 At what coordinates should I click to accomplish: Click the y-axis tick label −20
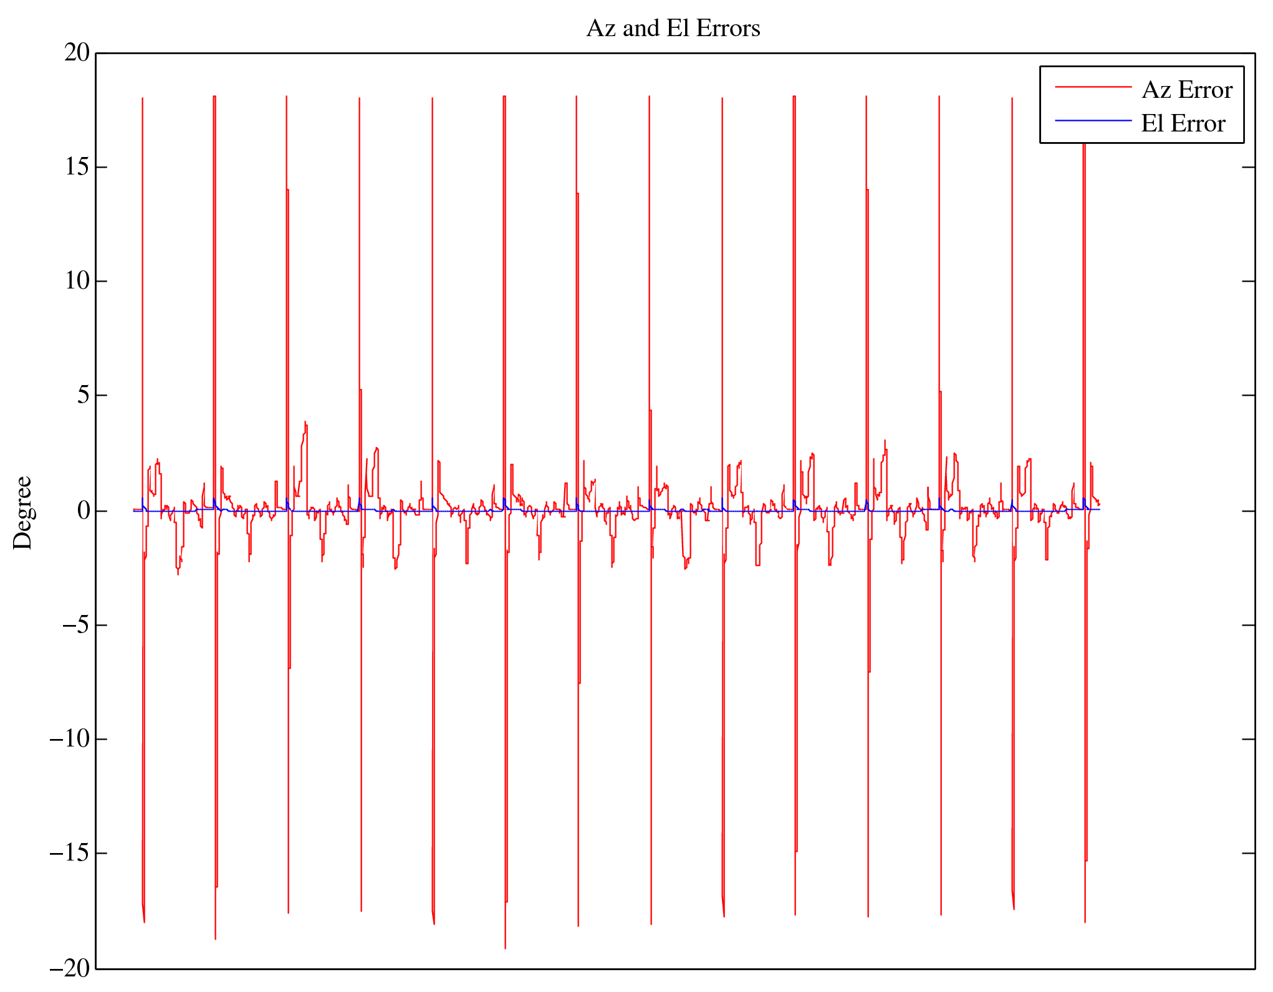click(x=70, y=968)
